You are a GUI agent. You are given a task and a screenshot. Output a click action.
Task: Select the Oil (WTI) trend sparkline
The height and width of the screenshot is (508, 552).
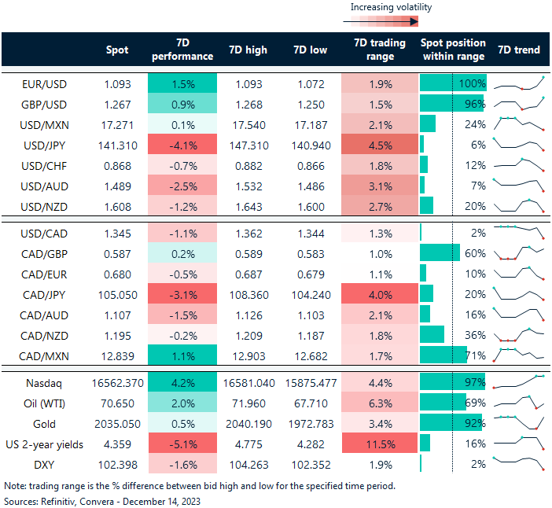(x=518, y=402)
